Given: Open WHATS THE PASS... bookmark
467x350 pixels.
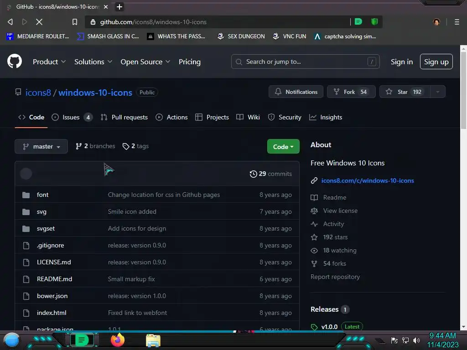Looking at the screenshot, I should coord(176,36).
